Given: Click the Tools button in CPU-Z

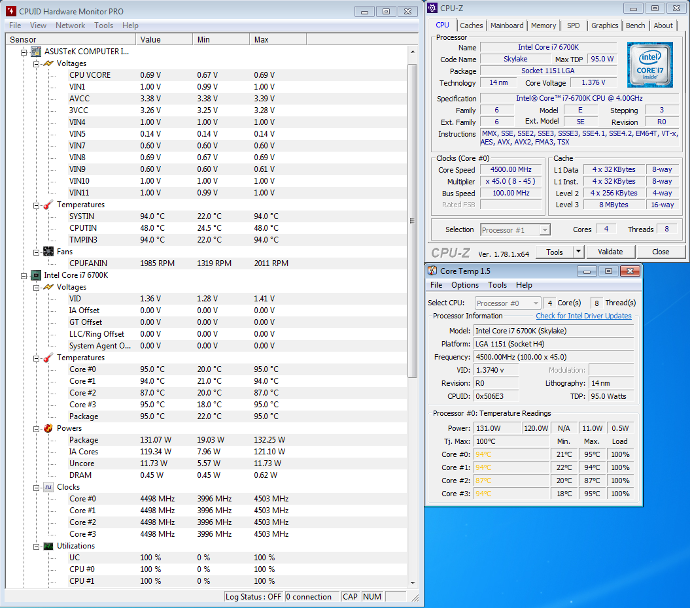Looking at the screenshot, I should pos(555,252).
